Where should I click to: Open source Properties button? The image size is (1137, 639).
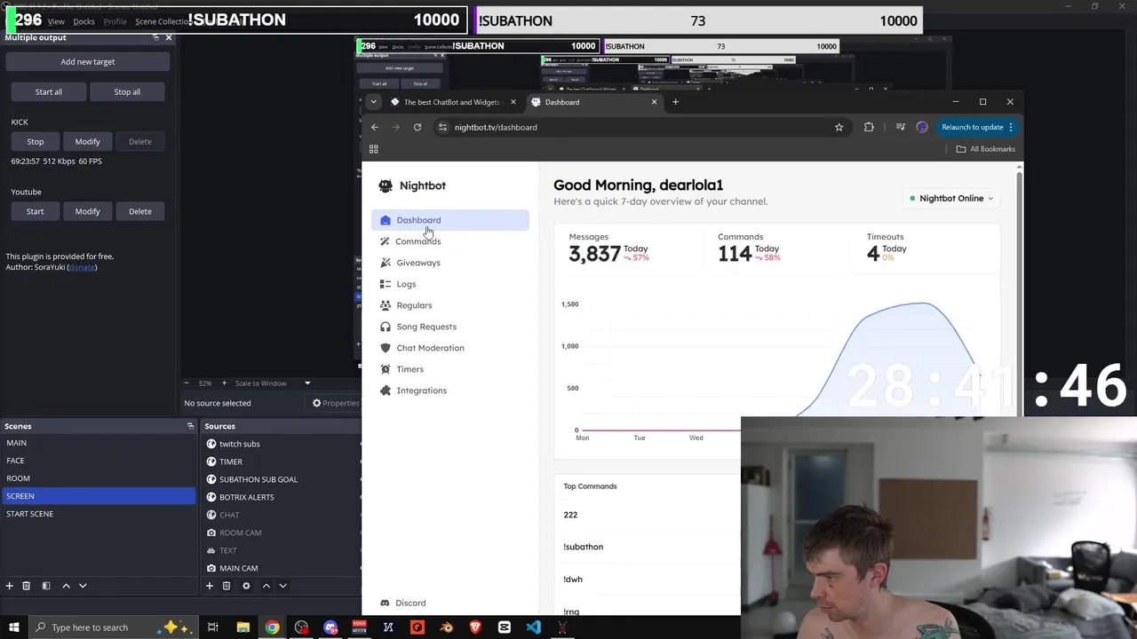point(335,403)
